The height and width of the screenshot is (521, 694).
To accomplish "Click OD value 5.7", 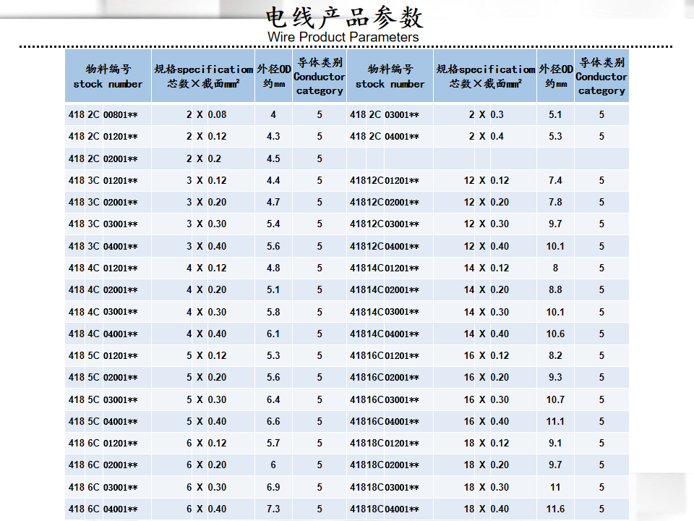I will (x=273, y=443).
